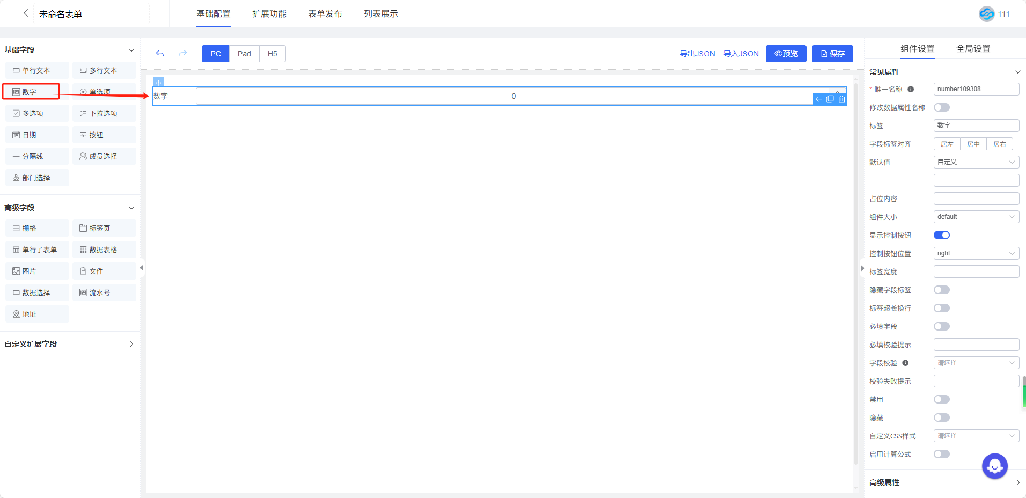Switch to the 扩展功能 tab
The image size is (1026, 498).
[269, 14]
